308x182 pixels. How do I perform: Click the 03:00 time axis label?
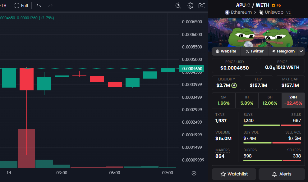(62, 173)
